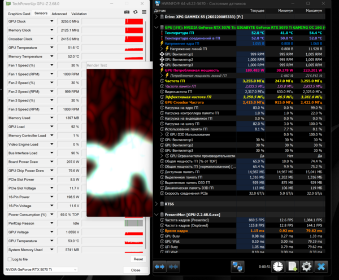
Task: Expand the GPU D3D usage subgroup
Action: [162, 134]
